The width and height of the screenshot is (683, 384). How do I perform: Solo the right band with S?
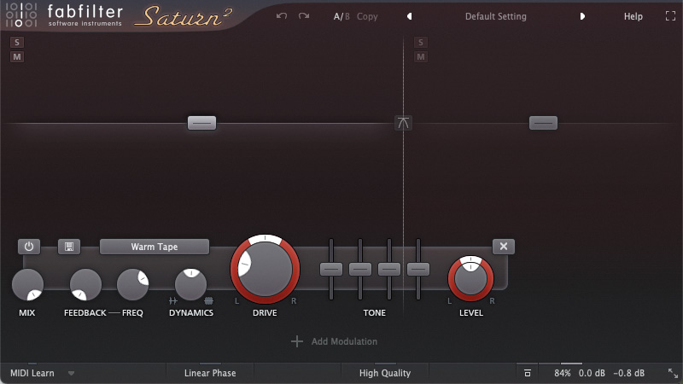[420, 42]
